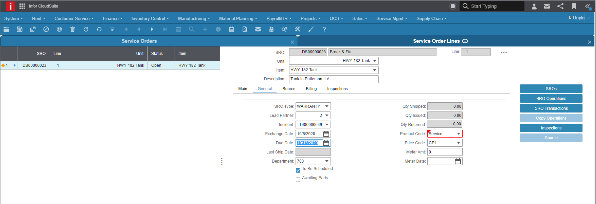
Task: Click the Description text field
Action: [334, 79]
